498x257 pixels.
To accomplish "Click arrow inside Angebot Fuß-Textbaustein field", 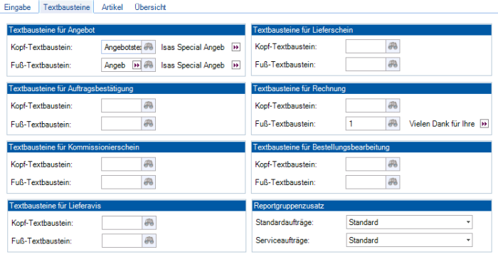I will click(x=137, y=65).
